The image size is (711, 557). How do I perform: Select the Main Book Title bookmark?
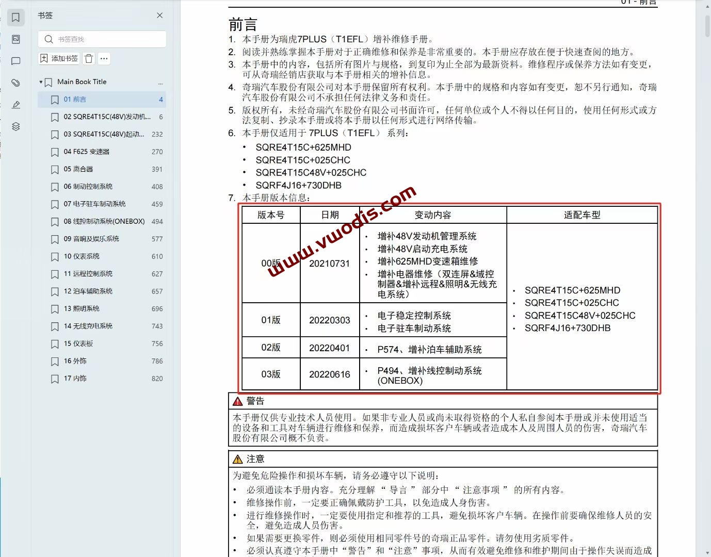82,81
